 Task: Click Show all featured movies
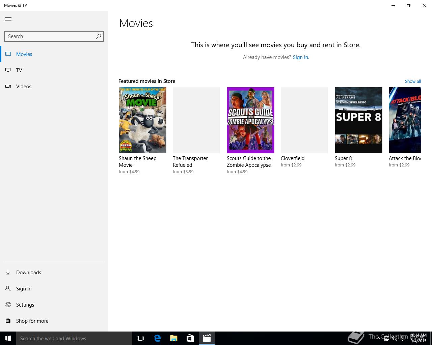click(x=413, y=81)
